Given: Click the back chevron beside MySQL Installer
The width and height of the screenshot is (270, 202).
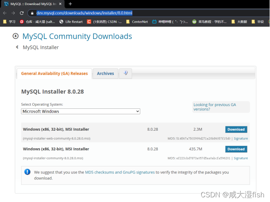Looking at the screenshot, I should click(x=17, y=47).
